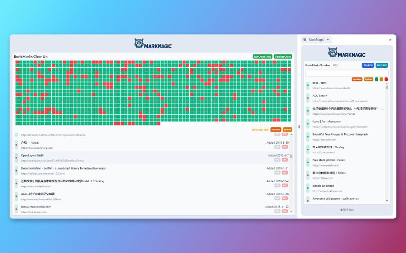Viewport: 406px width, 253px height.
Task: Toggle the green status filter in popup
Action: click(376, 79)
